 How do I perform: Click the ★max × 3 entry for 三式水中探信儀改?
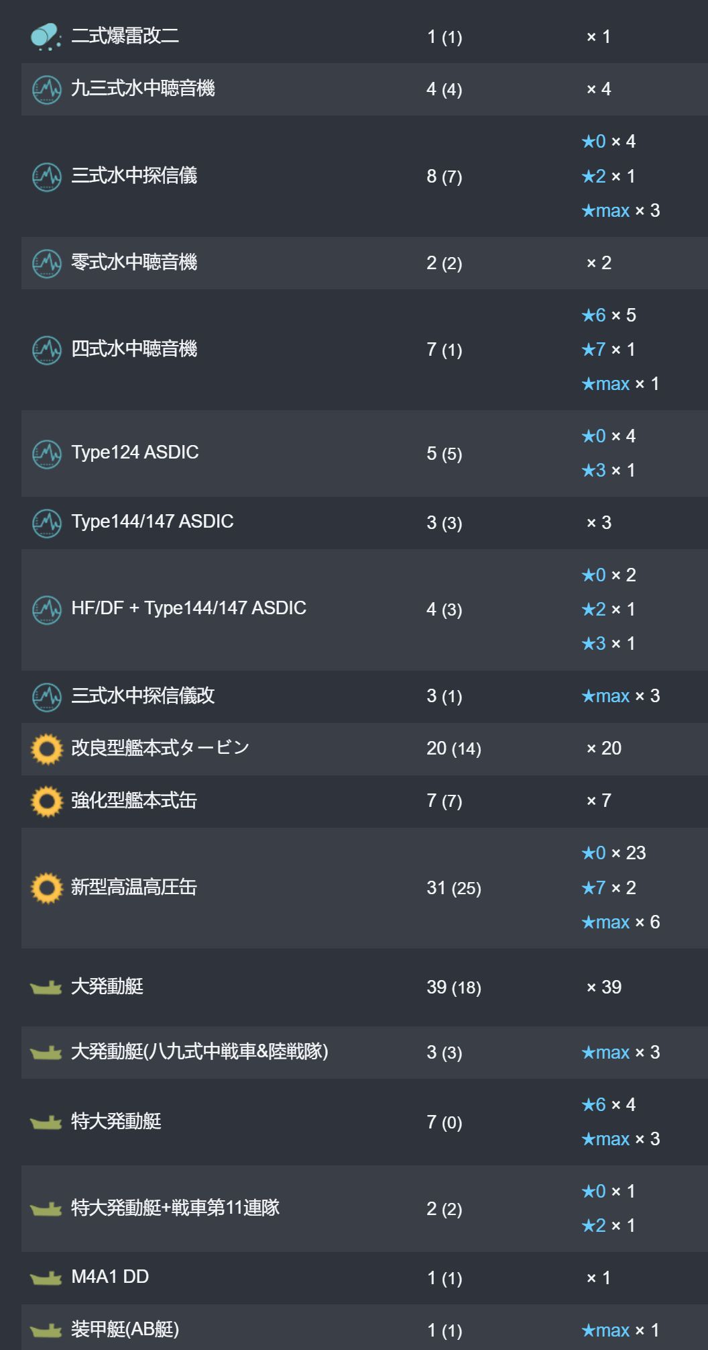point(621,696)
